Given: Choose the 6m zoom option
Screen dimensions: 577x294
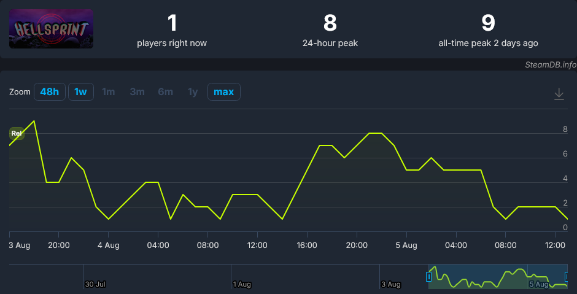Looking at the screenshot, I should click(x=165, y=91).
